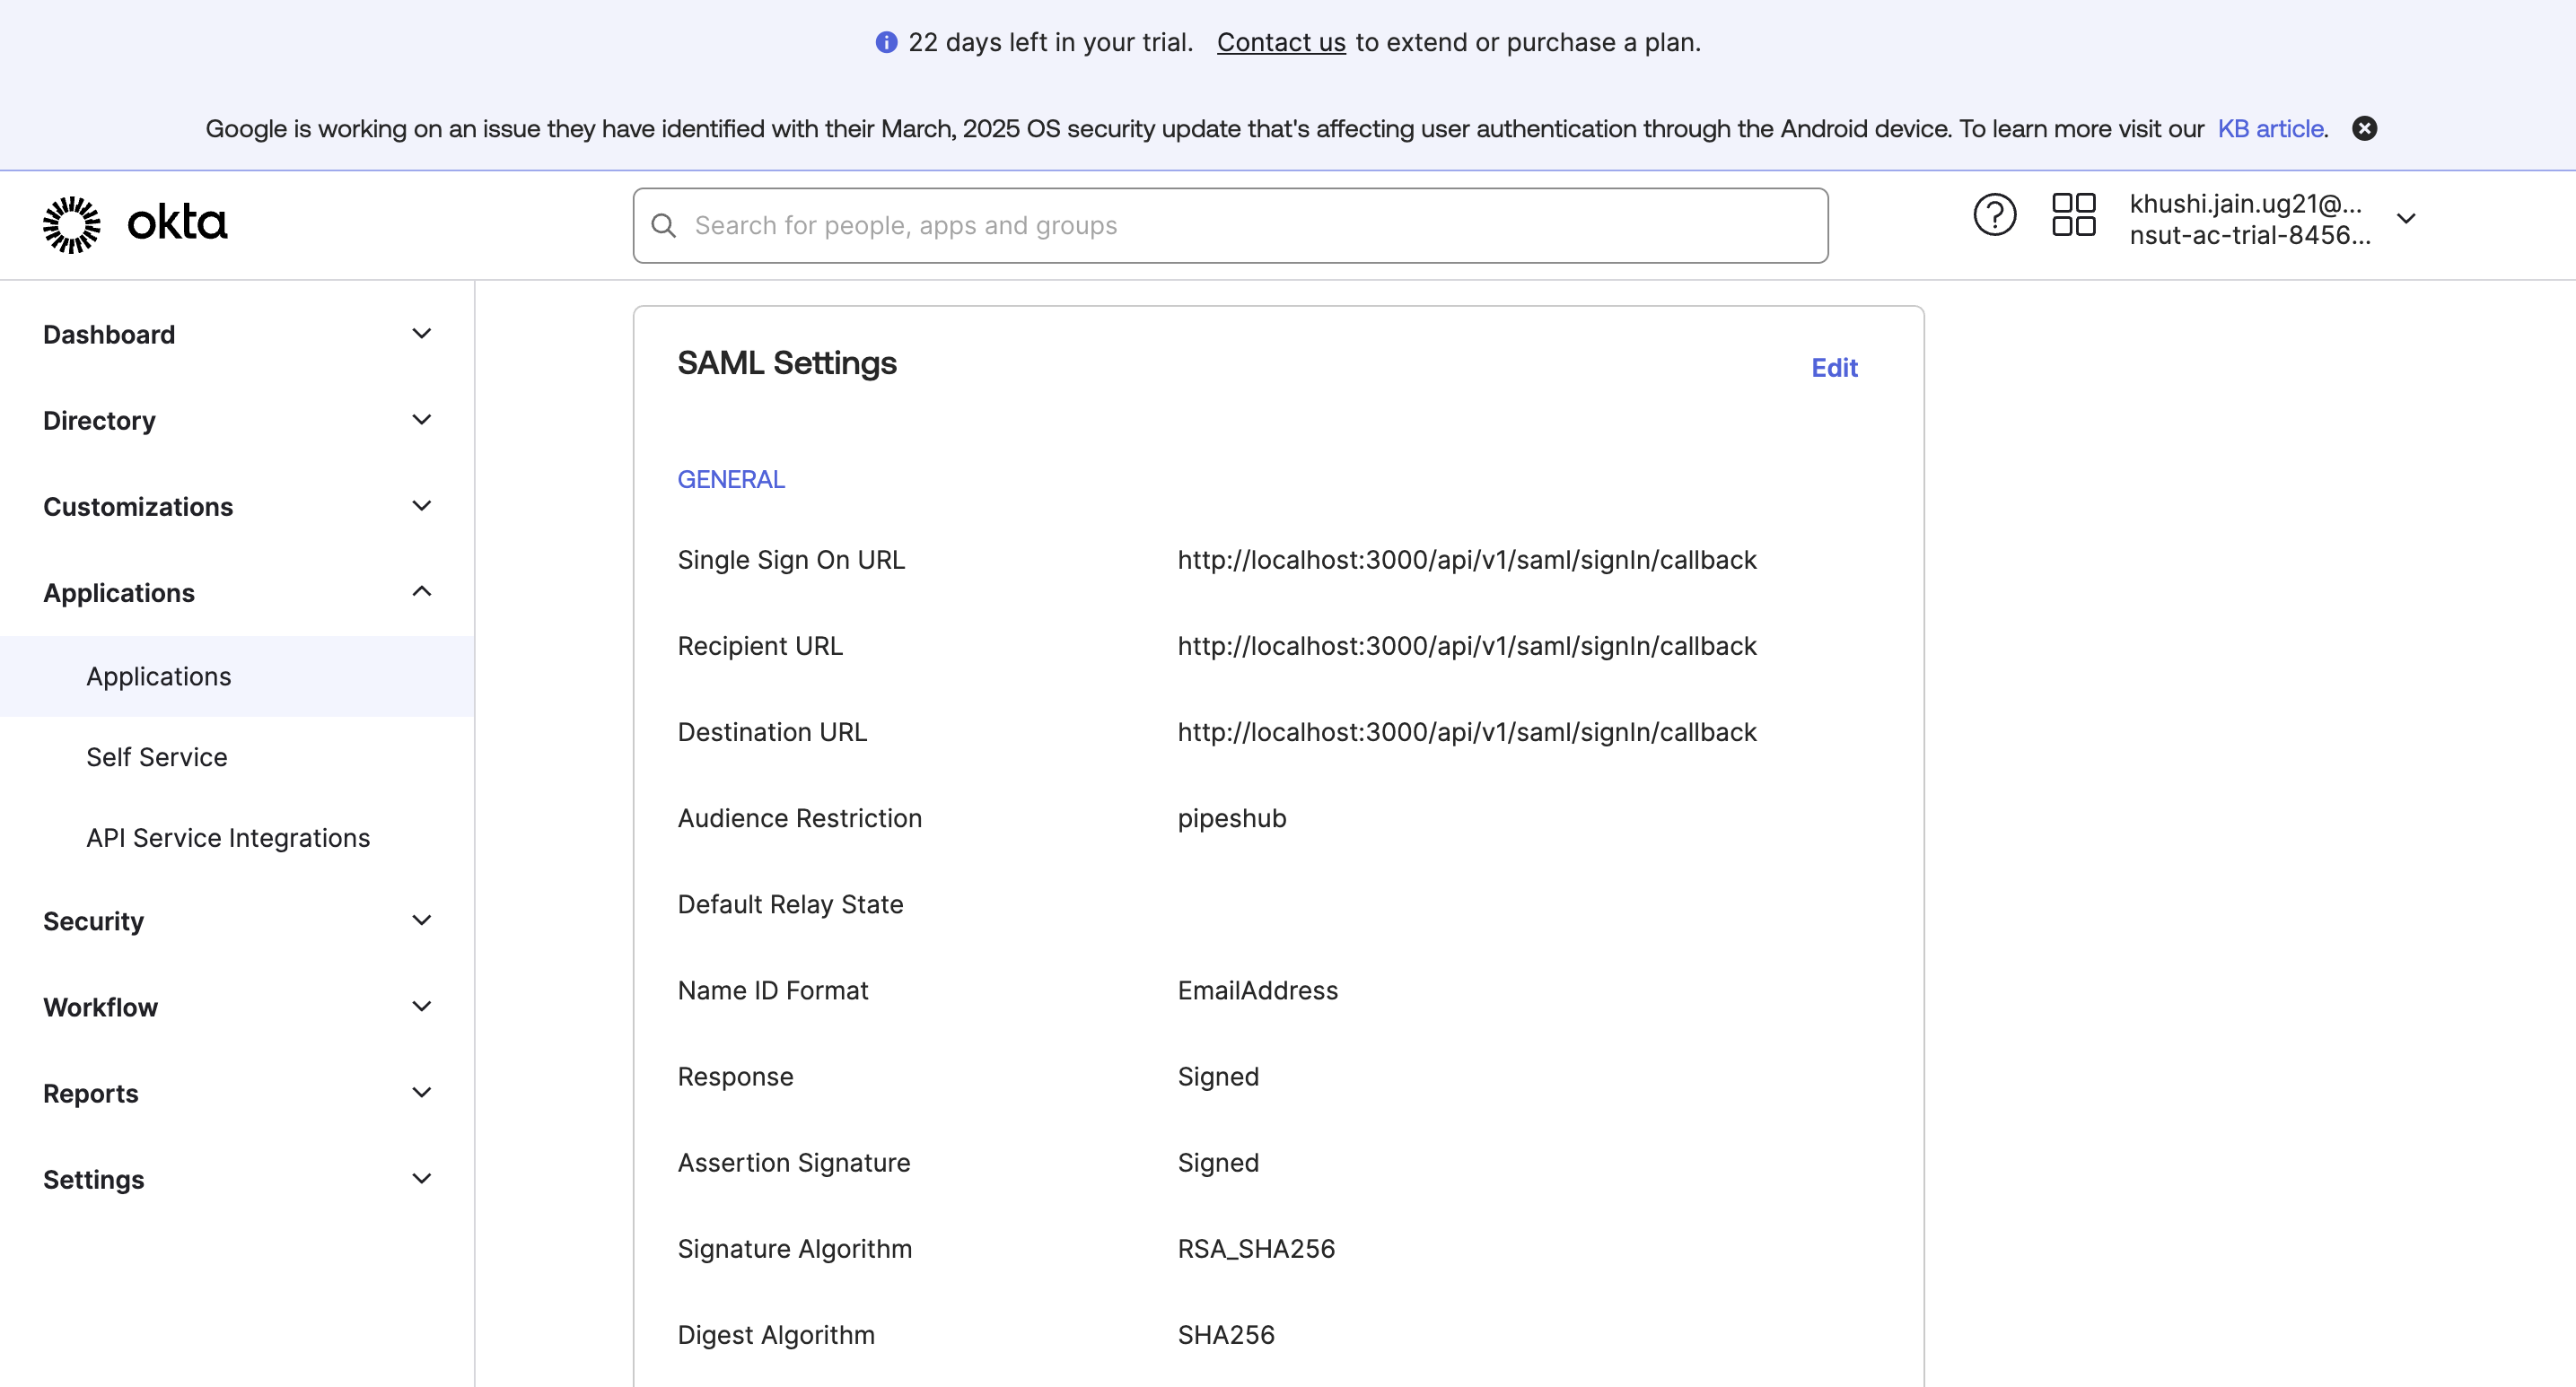
Task: Expand the Directory sidebar section
Action: [422, 420]
